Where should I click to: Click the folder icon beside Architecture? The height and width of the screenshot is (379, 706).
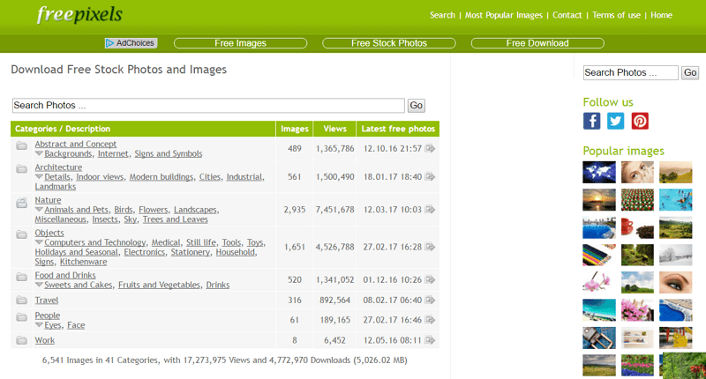coord(21,168)
